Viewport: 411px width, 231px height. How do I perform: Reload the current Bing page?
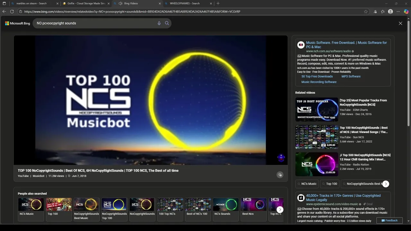pos(12,12)
